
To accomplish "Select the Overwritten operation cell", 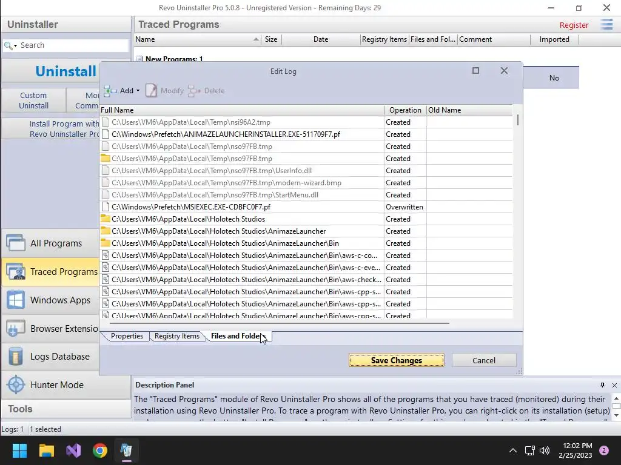I will tap(404, 207).
